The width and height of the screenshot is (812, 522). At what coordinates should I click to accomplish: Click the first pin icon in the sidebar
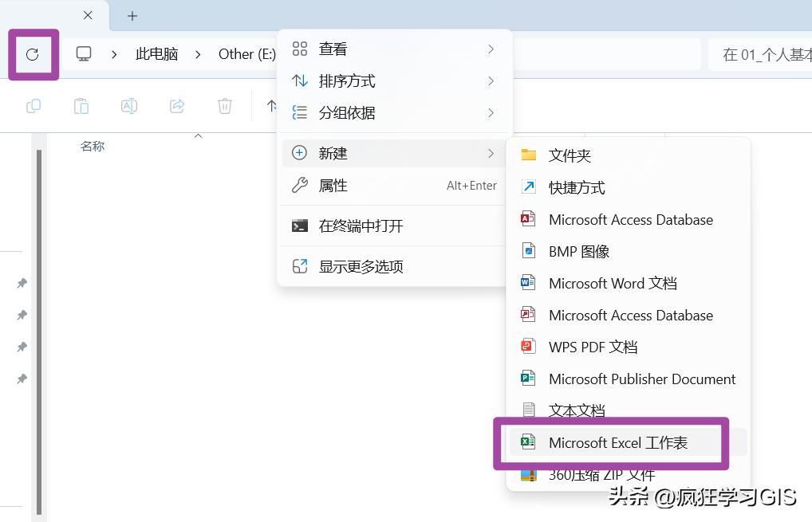point(22,283)
